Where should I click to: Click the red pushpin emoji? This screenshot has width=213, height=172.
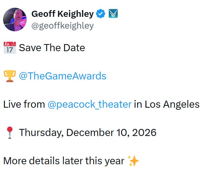pyautogui.click(x=9, y=133)
